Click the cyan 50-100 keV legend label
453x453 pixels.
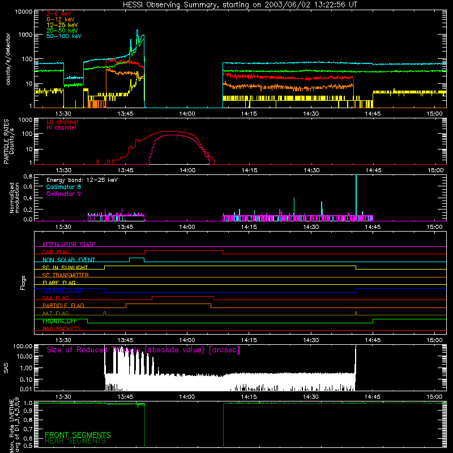64,36
